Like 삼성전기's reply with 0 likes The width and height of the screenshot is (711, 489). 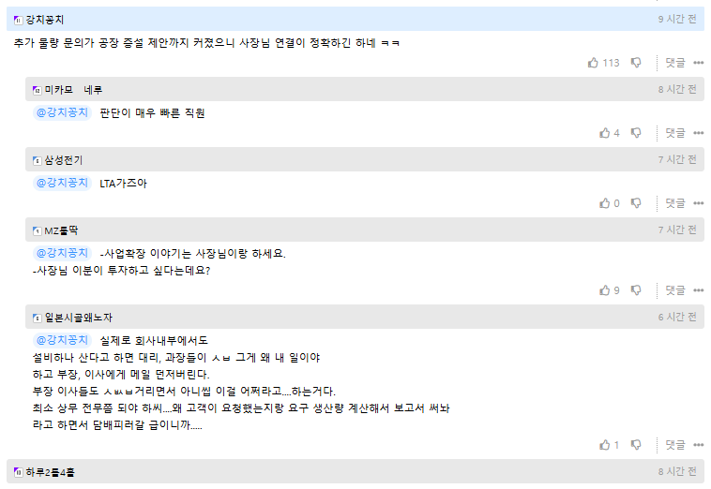pyautogui.click(x=604, y=203)
